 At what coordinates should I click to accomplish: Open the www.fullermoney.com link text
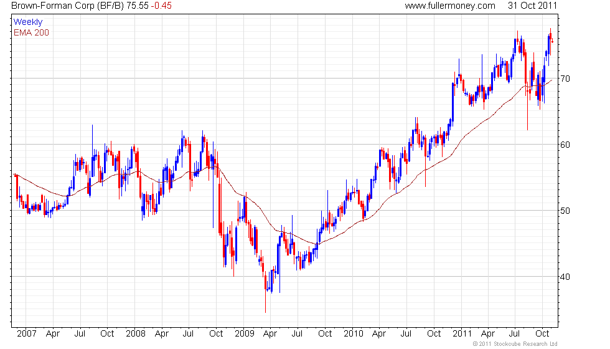(x=450, y=6)
